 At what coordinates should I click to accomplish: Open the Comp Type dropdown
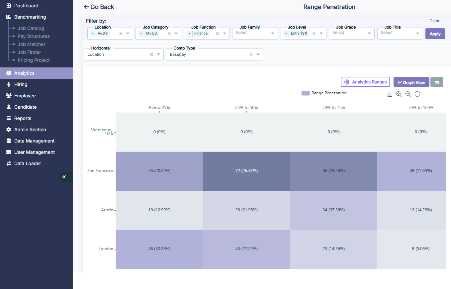258,54
